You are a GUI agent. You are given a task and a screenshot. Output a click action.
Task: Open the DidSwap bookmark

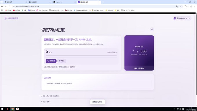pos(109,10)
